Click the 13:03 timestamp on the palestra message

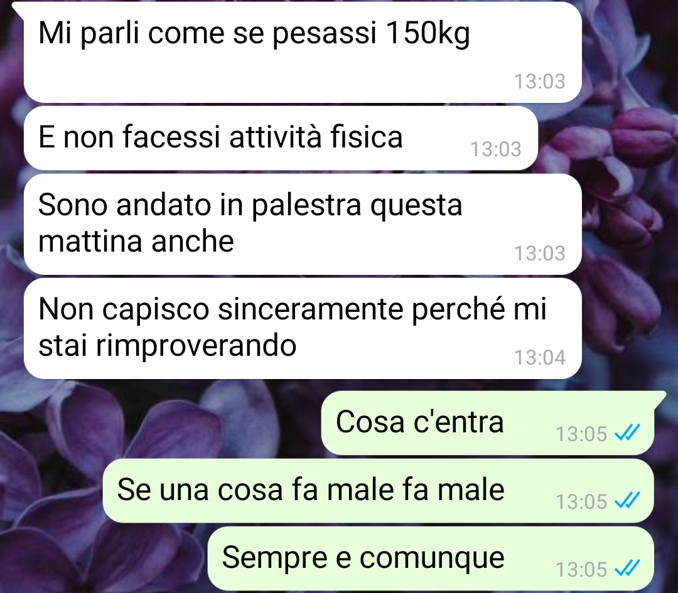(539, 254)
